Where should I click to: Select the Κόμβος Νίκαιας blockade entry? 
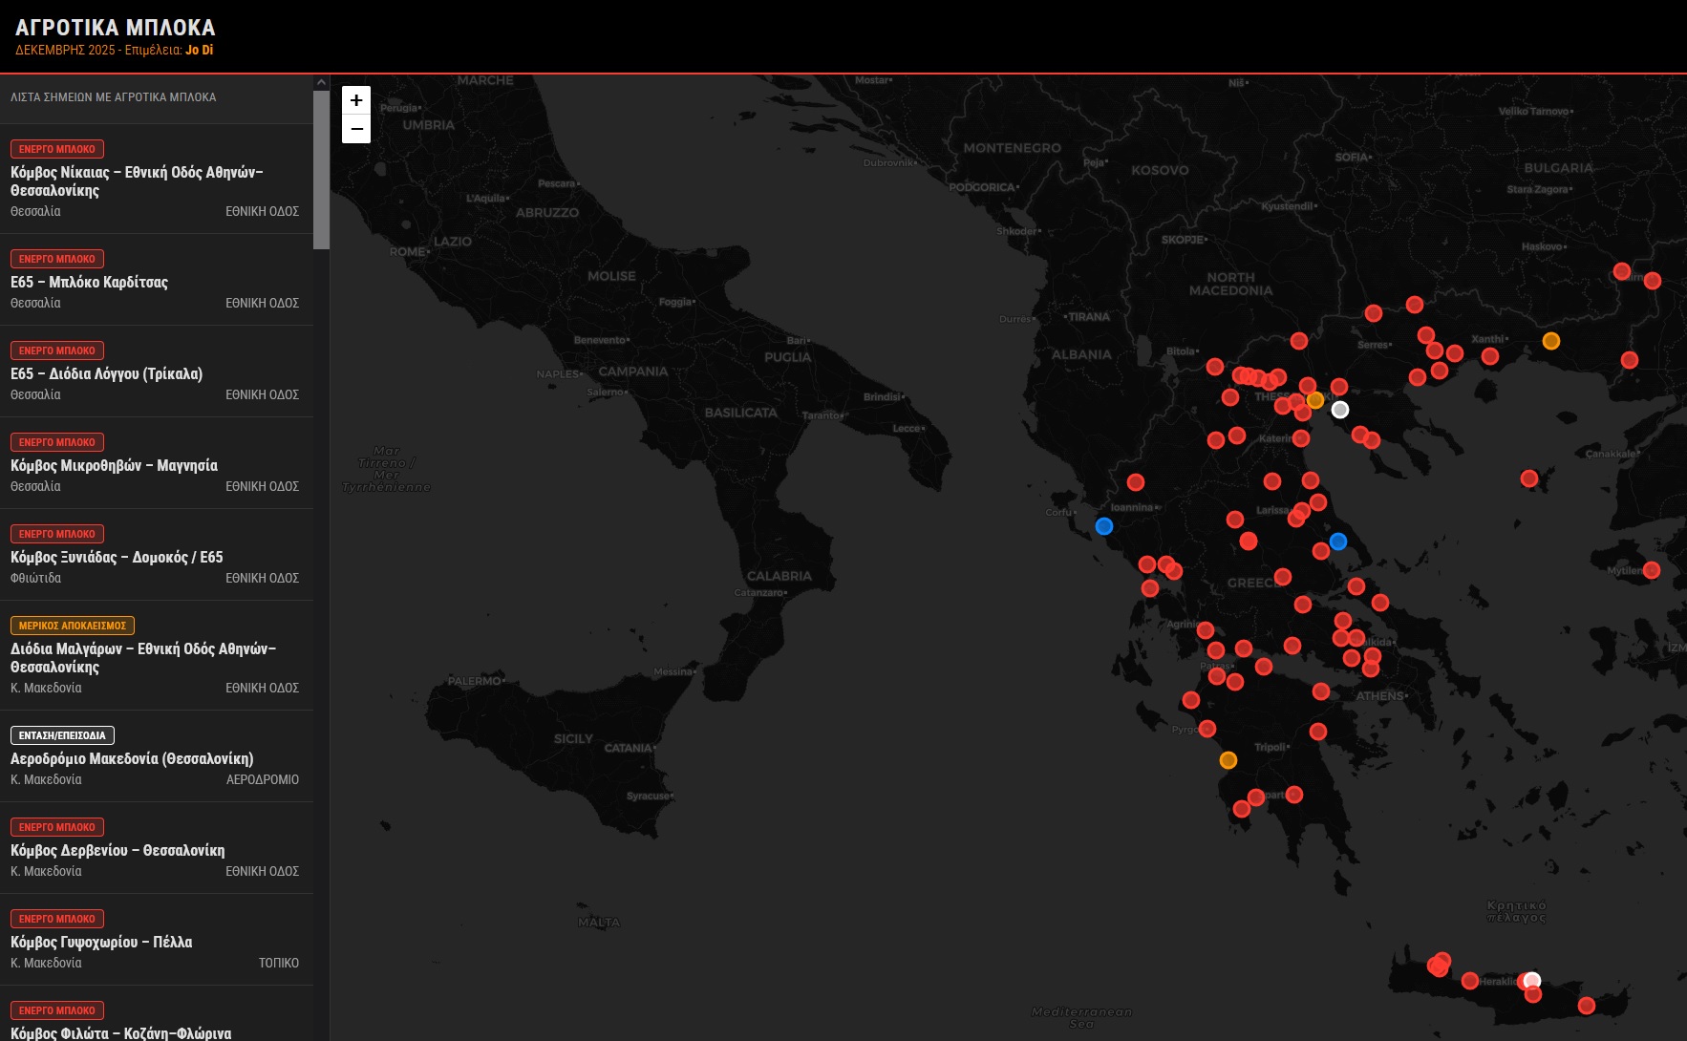[x=137, y=181]
